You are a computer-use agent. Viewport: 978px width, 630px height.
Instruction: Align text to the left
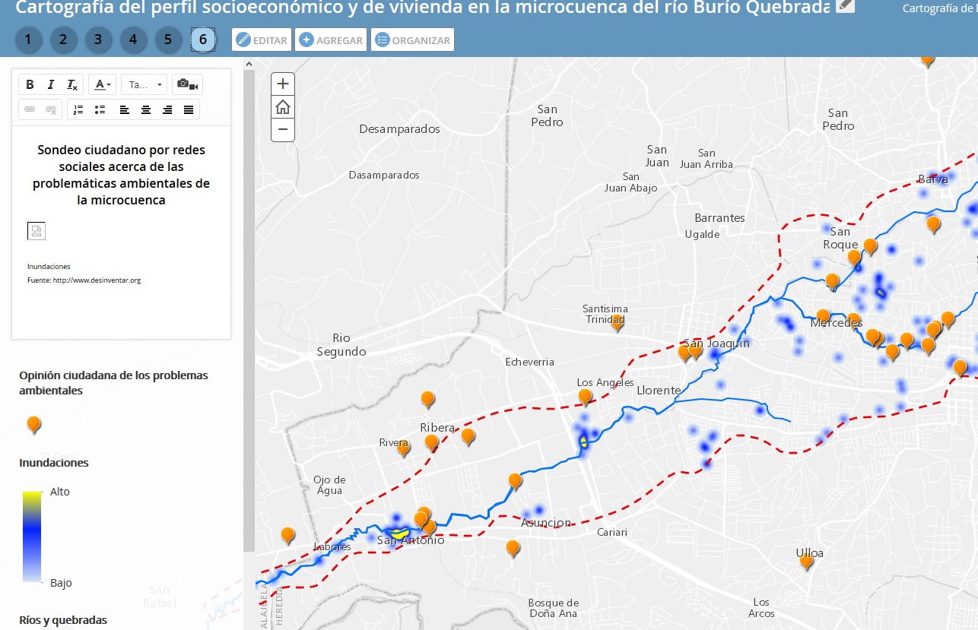pyautogui.click(x=124, y=109)
